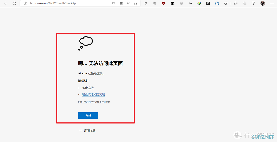277x142 pixels.
Task: Open the McAfee shield extension
Action: (146, 3)
